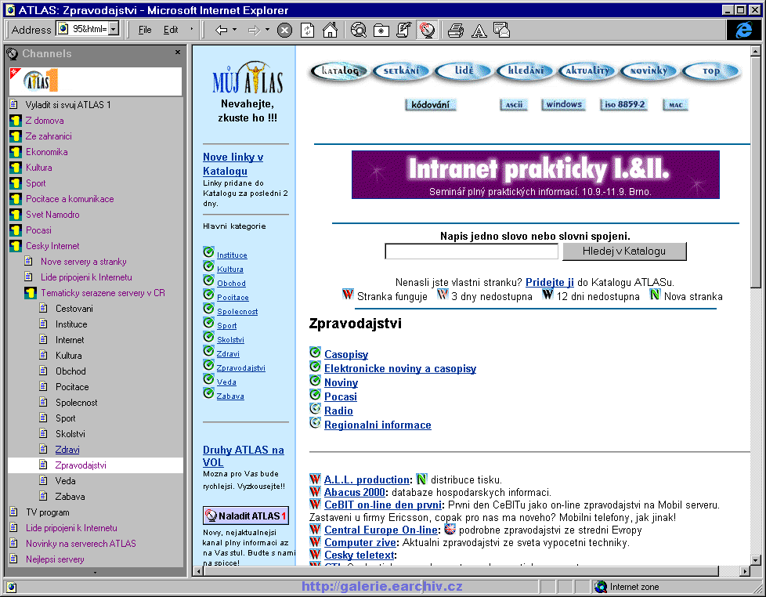
Task: Click the MŮJ ATLAS logo
Action: [248, 78]
